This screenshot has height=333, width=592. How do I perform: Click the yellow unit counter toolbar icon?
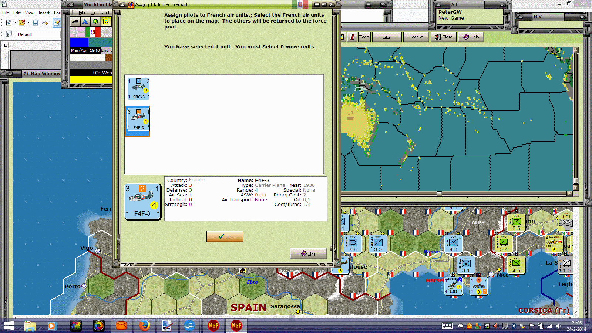[x=106, y=21]
